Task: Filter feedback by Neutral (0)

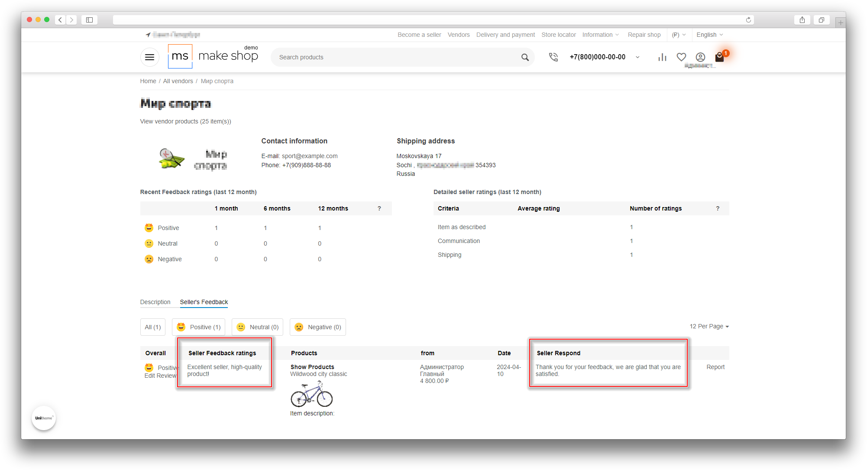Action: pos(258,327)
